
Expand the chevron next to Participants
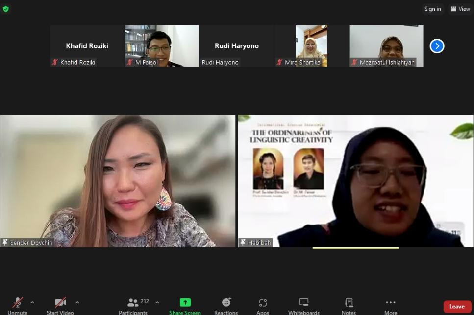[157, 302]
